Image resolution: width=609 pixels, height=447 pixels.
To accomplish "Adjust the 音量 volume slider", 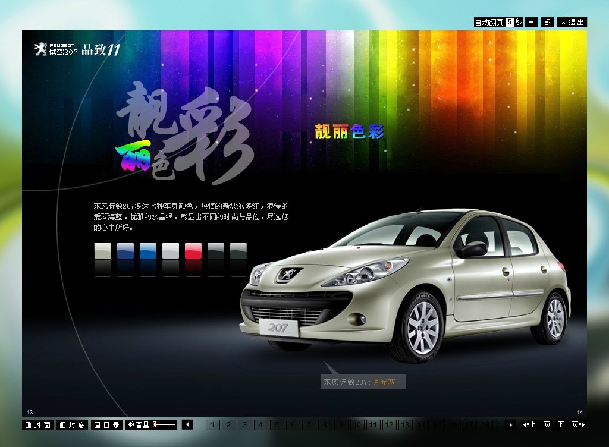I will (164, 425).
